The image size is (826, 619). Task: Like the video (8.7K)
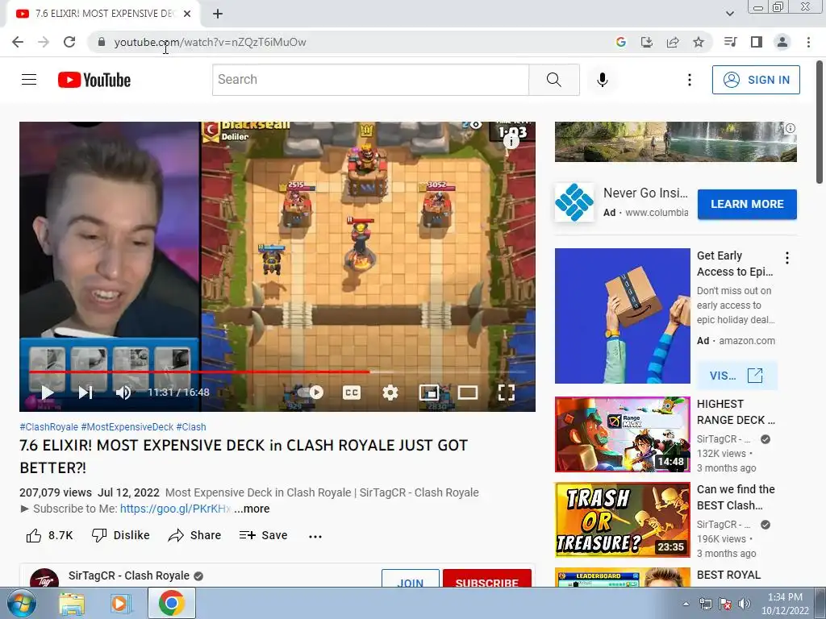pyautogui.click(x=49, y=535)
